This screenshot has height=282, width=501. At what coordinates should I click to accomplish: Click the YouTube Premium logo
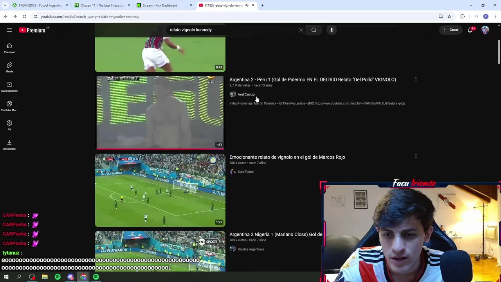(x=33, y=30)
